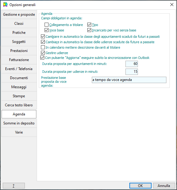Confirm settings with the OK button
Image resolution: width=177 pixels, height=190 pixels.
(x=140, y=186)
